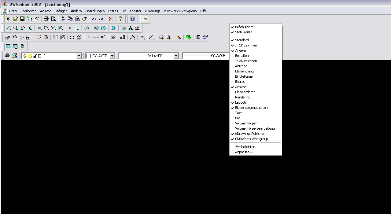Click the layer color square next to lock
This screenshot has height=214, width=391.
40,56
